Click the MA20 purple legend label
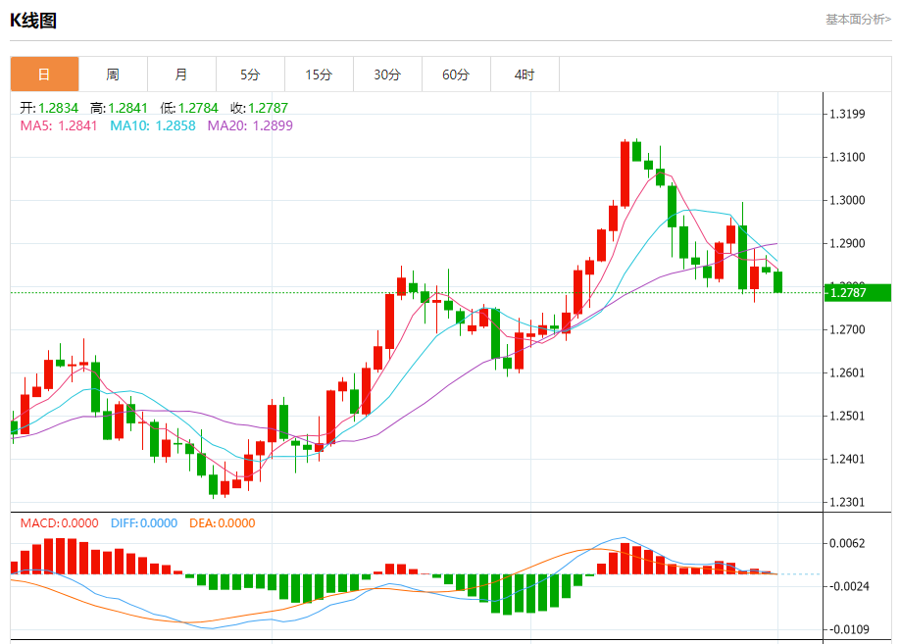Viewport: 900px width, 644px height. (x=250, y=125)
